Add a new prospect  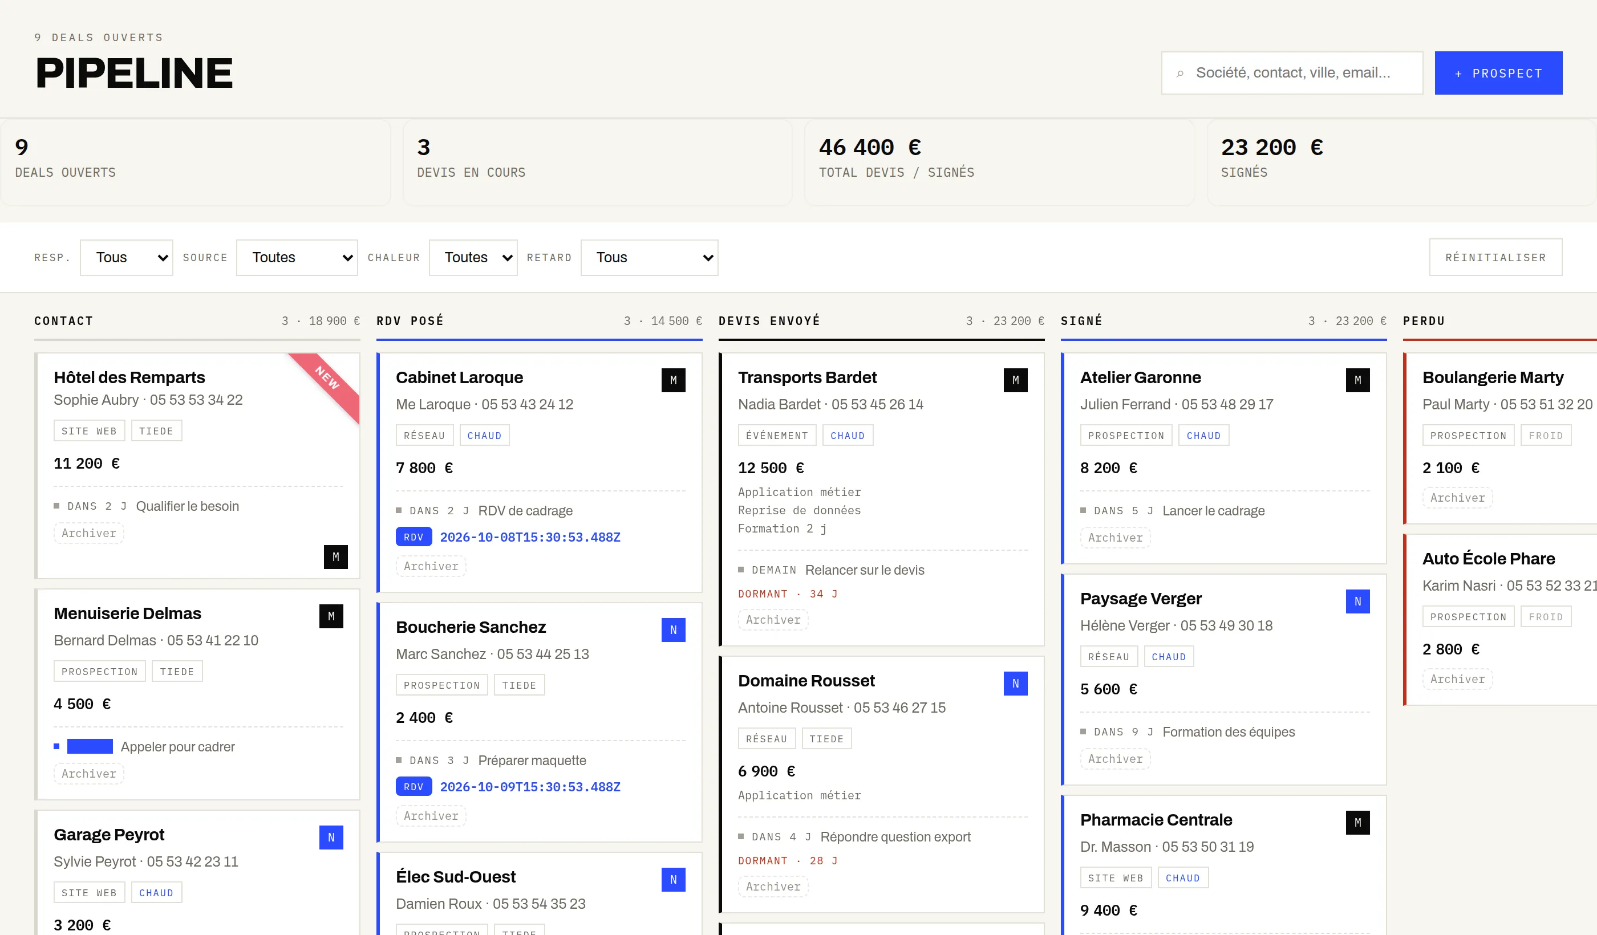tap(1498, 74)
